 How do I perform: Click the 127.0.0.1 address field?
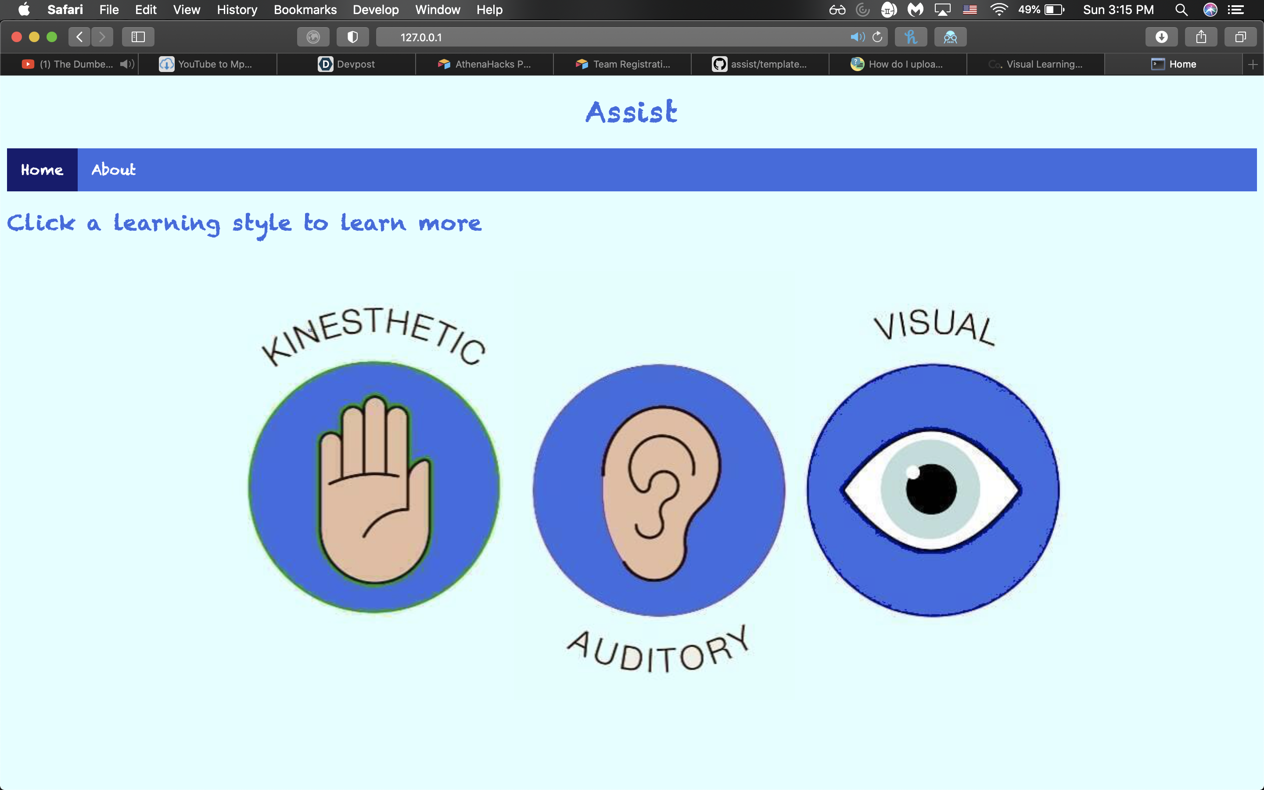(601, 37)
